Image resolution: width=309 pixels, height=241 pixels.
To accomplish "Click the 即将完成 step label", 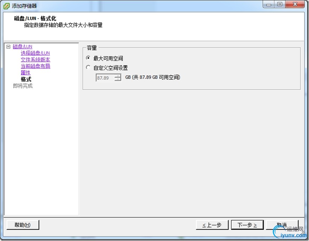I will click(23, 86).
